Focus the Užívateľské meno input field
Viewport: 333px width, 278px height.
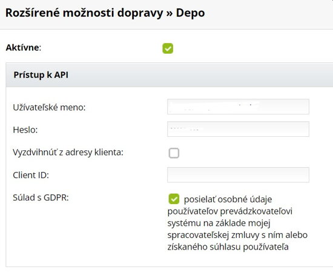pos(238,107)
